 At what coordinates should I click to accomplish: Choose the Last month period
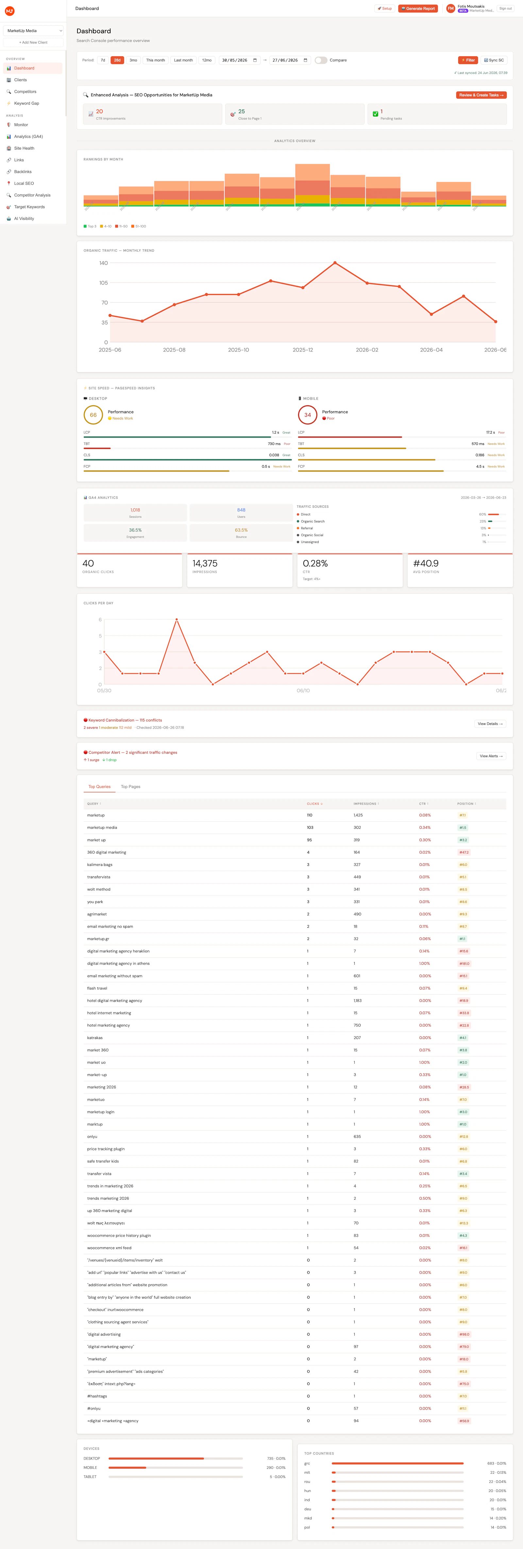click(x=183, y=60)
